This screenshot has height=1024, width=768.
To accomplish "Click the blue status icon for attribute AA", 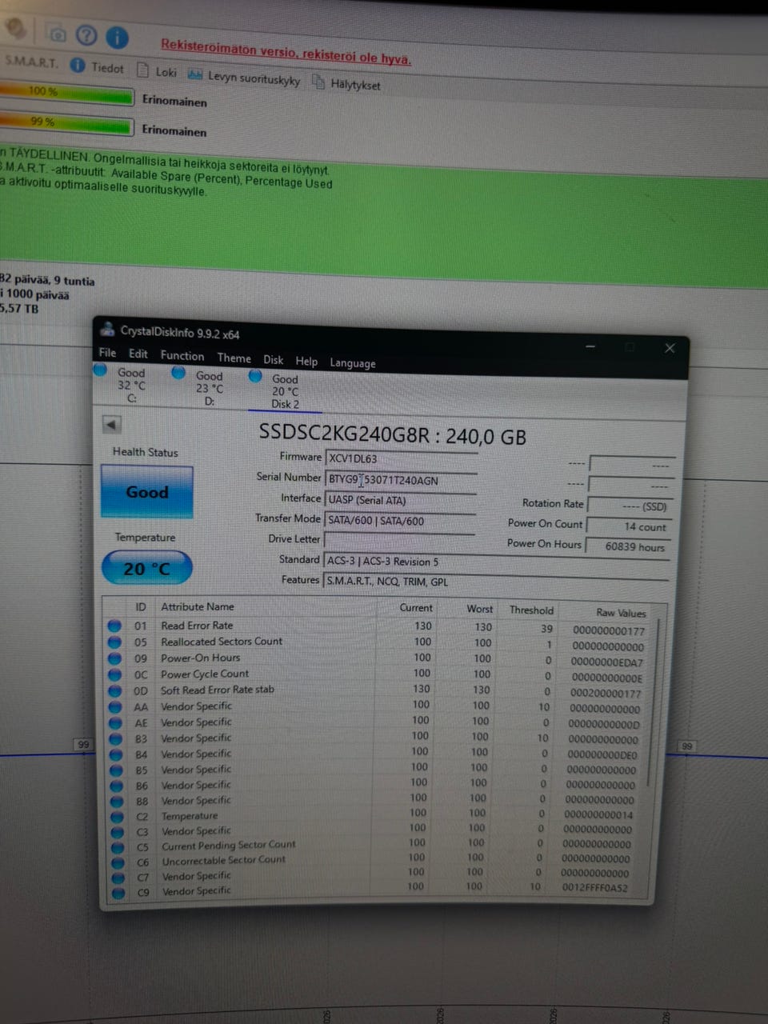I will (x=115, y=707).
